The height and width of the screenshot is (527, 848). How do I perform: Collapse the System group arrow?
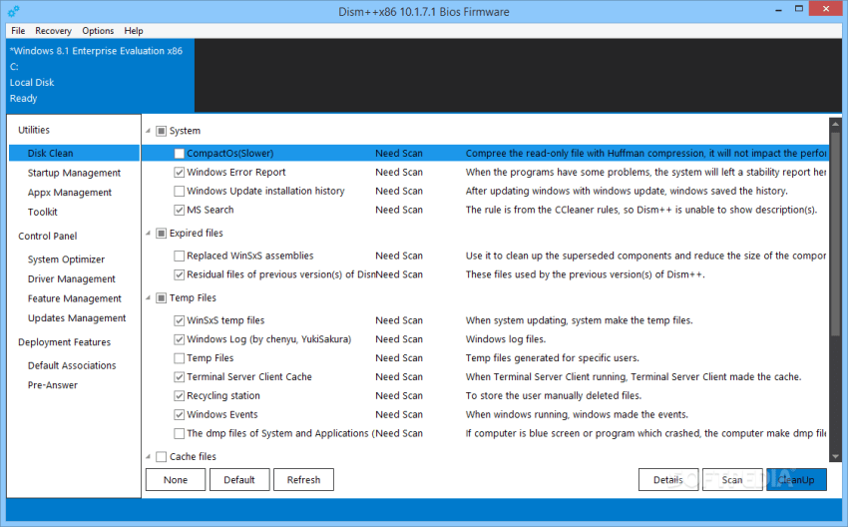point(149,131)
